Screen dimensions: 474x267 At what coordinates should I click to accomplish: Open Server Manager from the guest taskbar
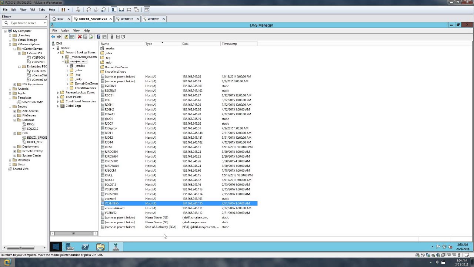coord(70,247)
